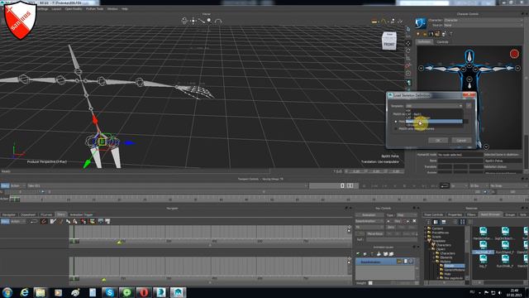Click the blue character button icon
Screen dimensions: 529x298
(x=421, y=23)
